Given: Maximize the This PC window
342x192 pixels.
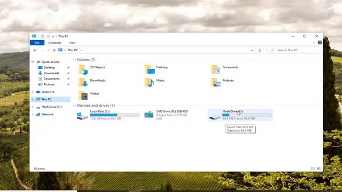Looking at the screenshot, I should pyautogui.click(x=305, y=36).
